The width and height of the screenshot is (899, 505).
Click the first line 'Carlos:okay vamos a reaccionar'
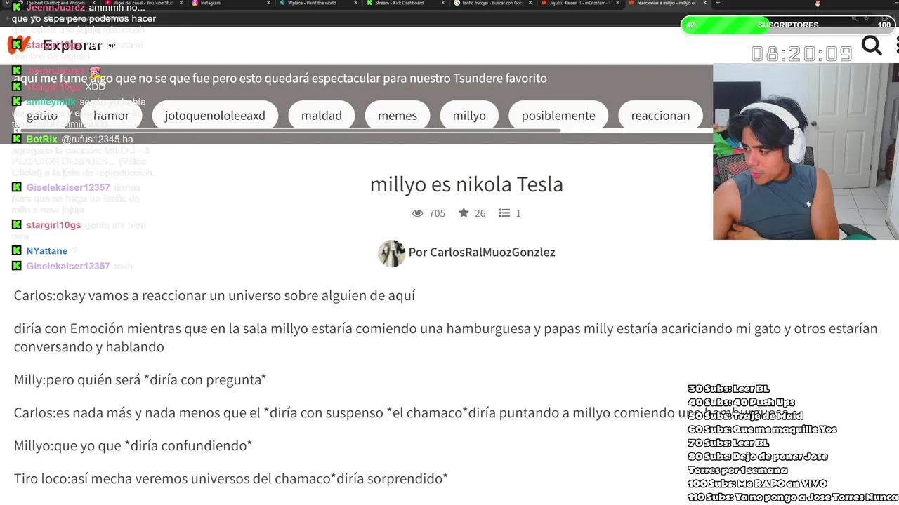[214, 296]
